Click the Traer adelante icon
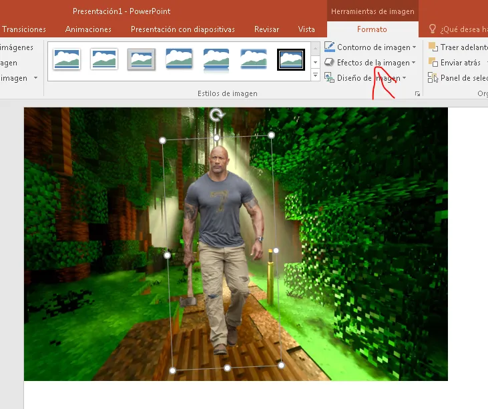 (x=433, y=47)
